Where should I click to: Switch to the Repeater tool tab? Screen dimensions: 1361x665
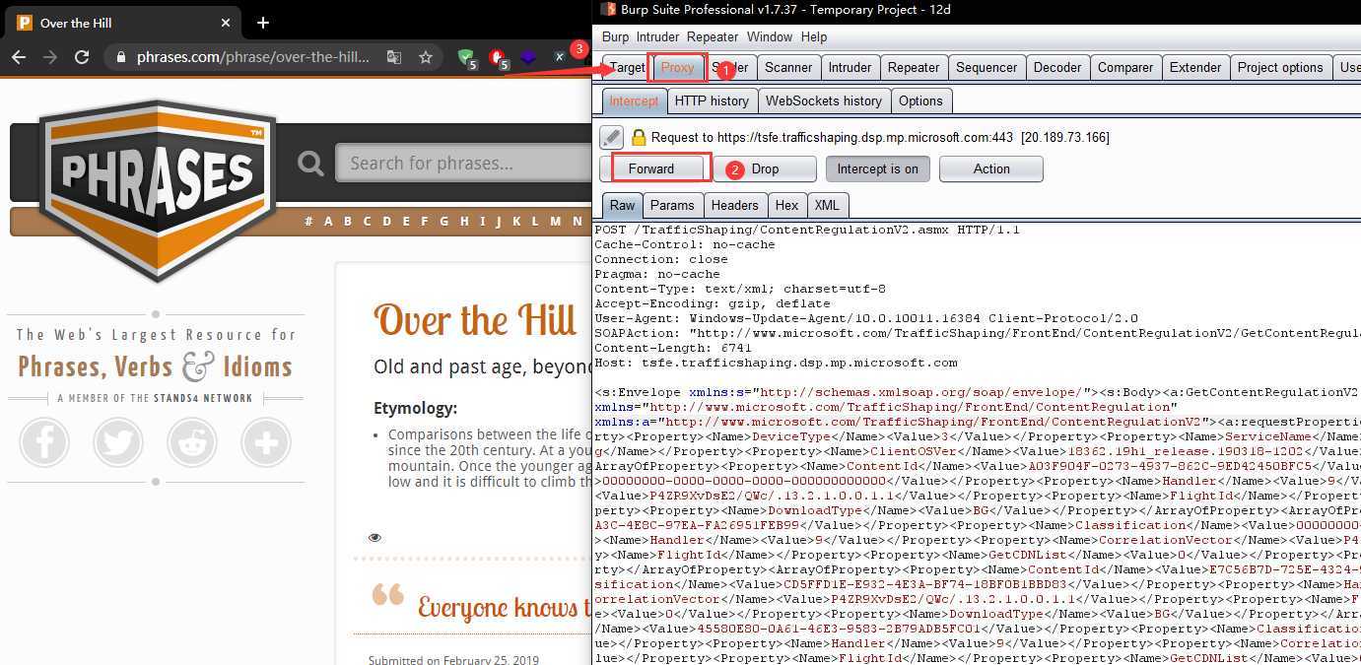914,68
